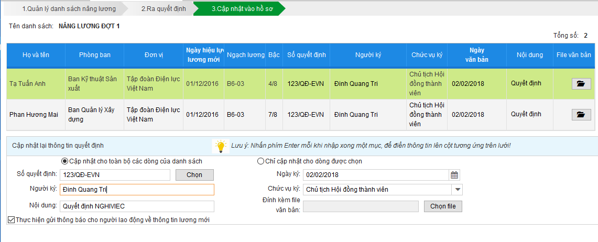Click grade cell 7/8

point(273,114)
